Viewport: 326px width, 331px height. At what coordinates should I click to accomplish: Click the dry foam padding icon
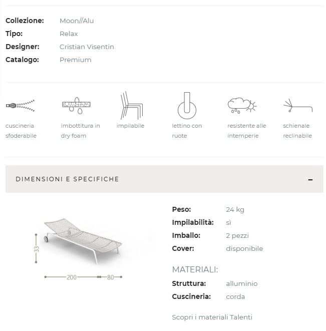click(x=76, y=105)
